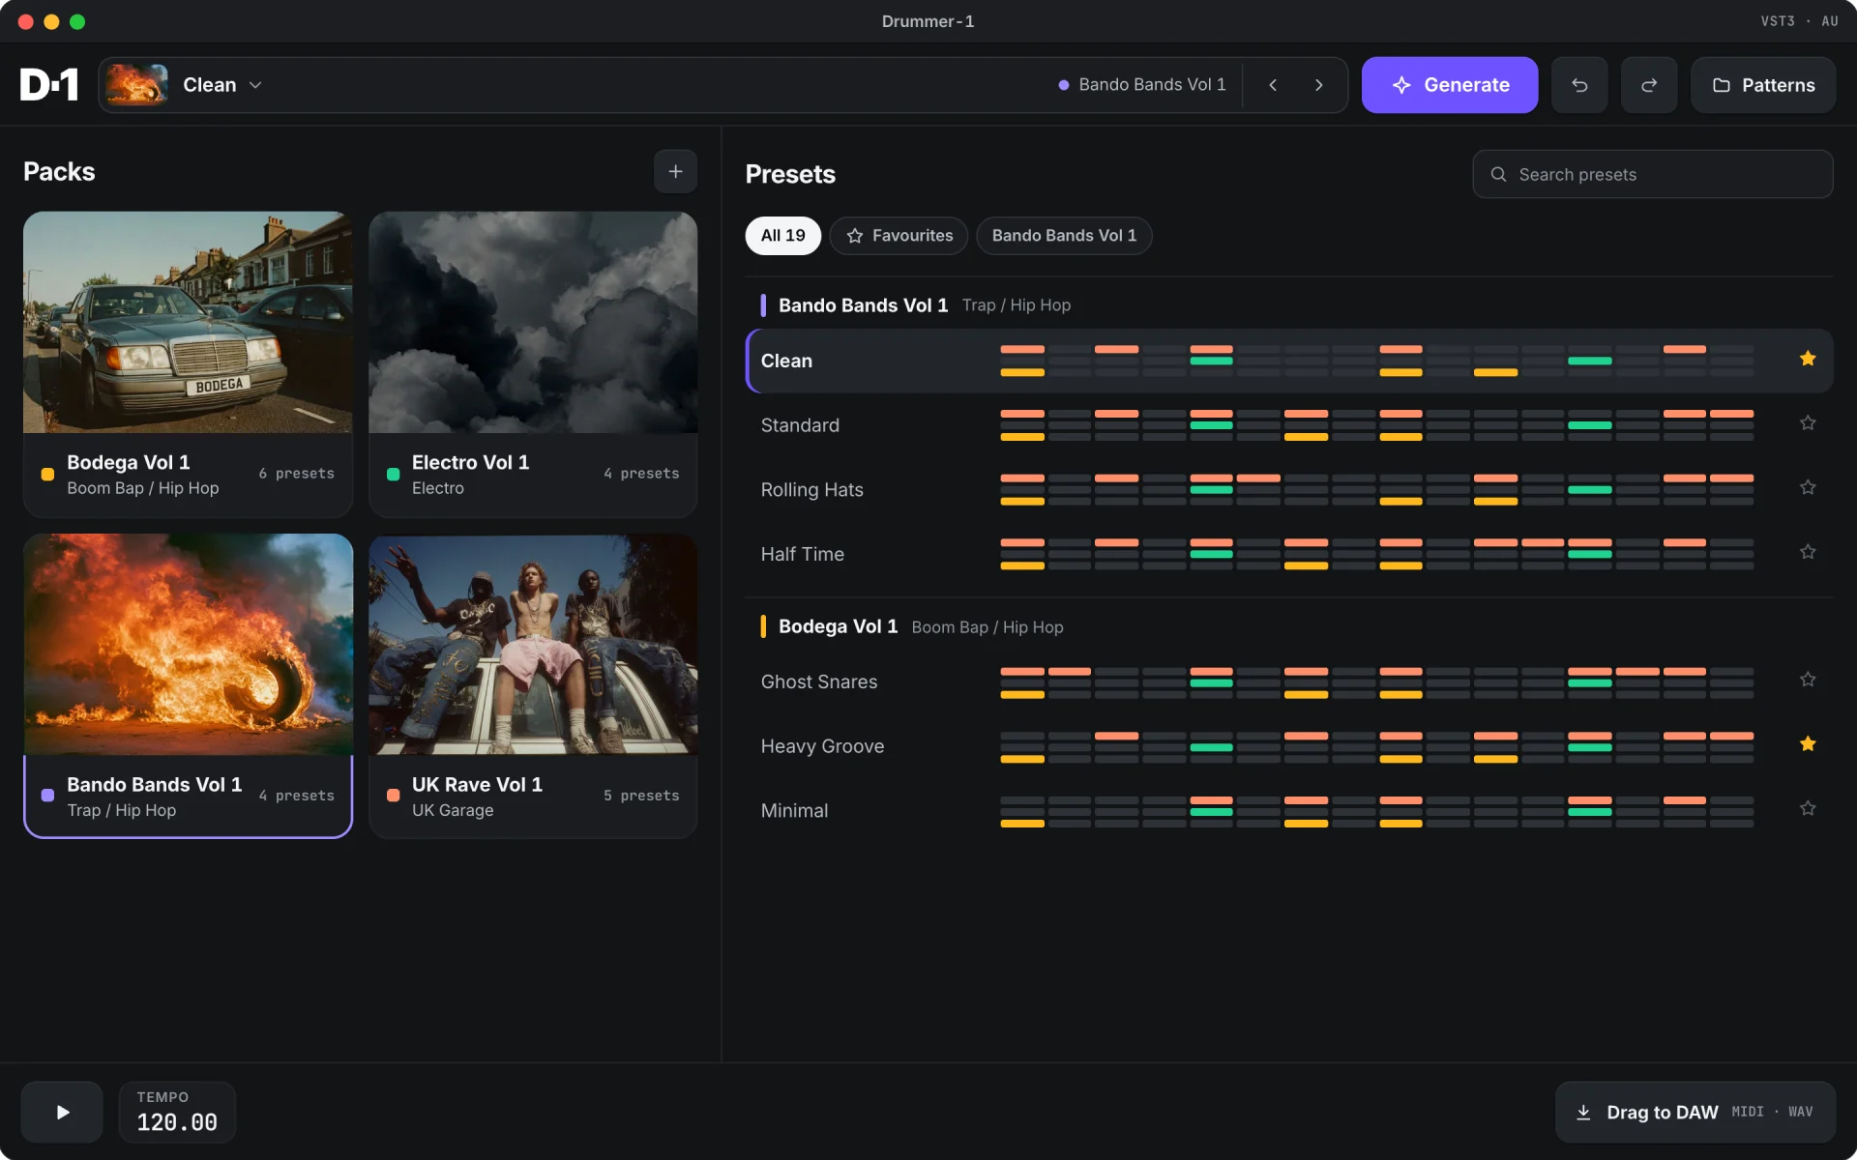The height and width of the screenshot is (1160, 1857).
Task: Select the Bodega Vol 1 pack card
Action: point(188,364)
